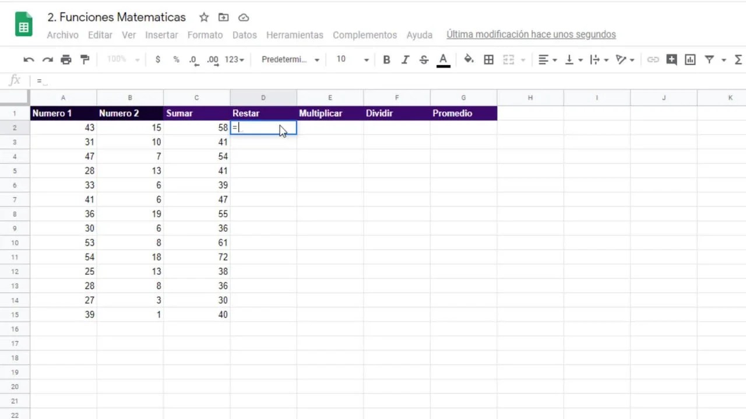Open the font dropdown showing Predetermi...
This screenshot has height=419, width=746.
(288, 59)
